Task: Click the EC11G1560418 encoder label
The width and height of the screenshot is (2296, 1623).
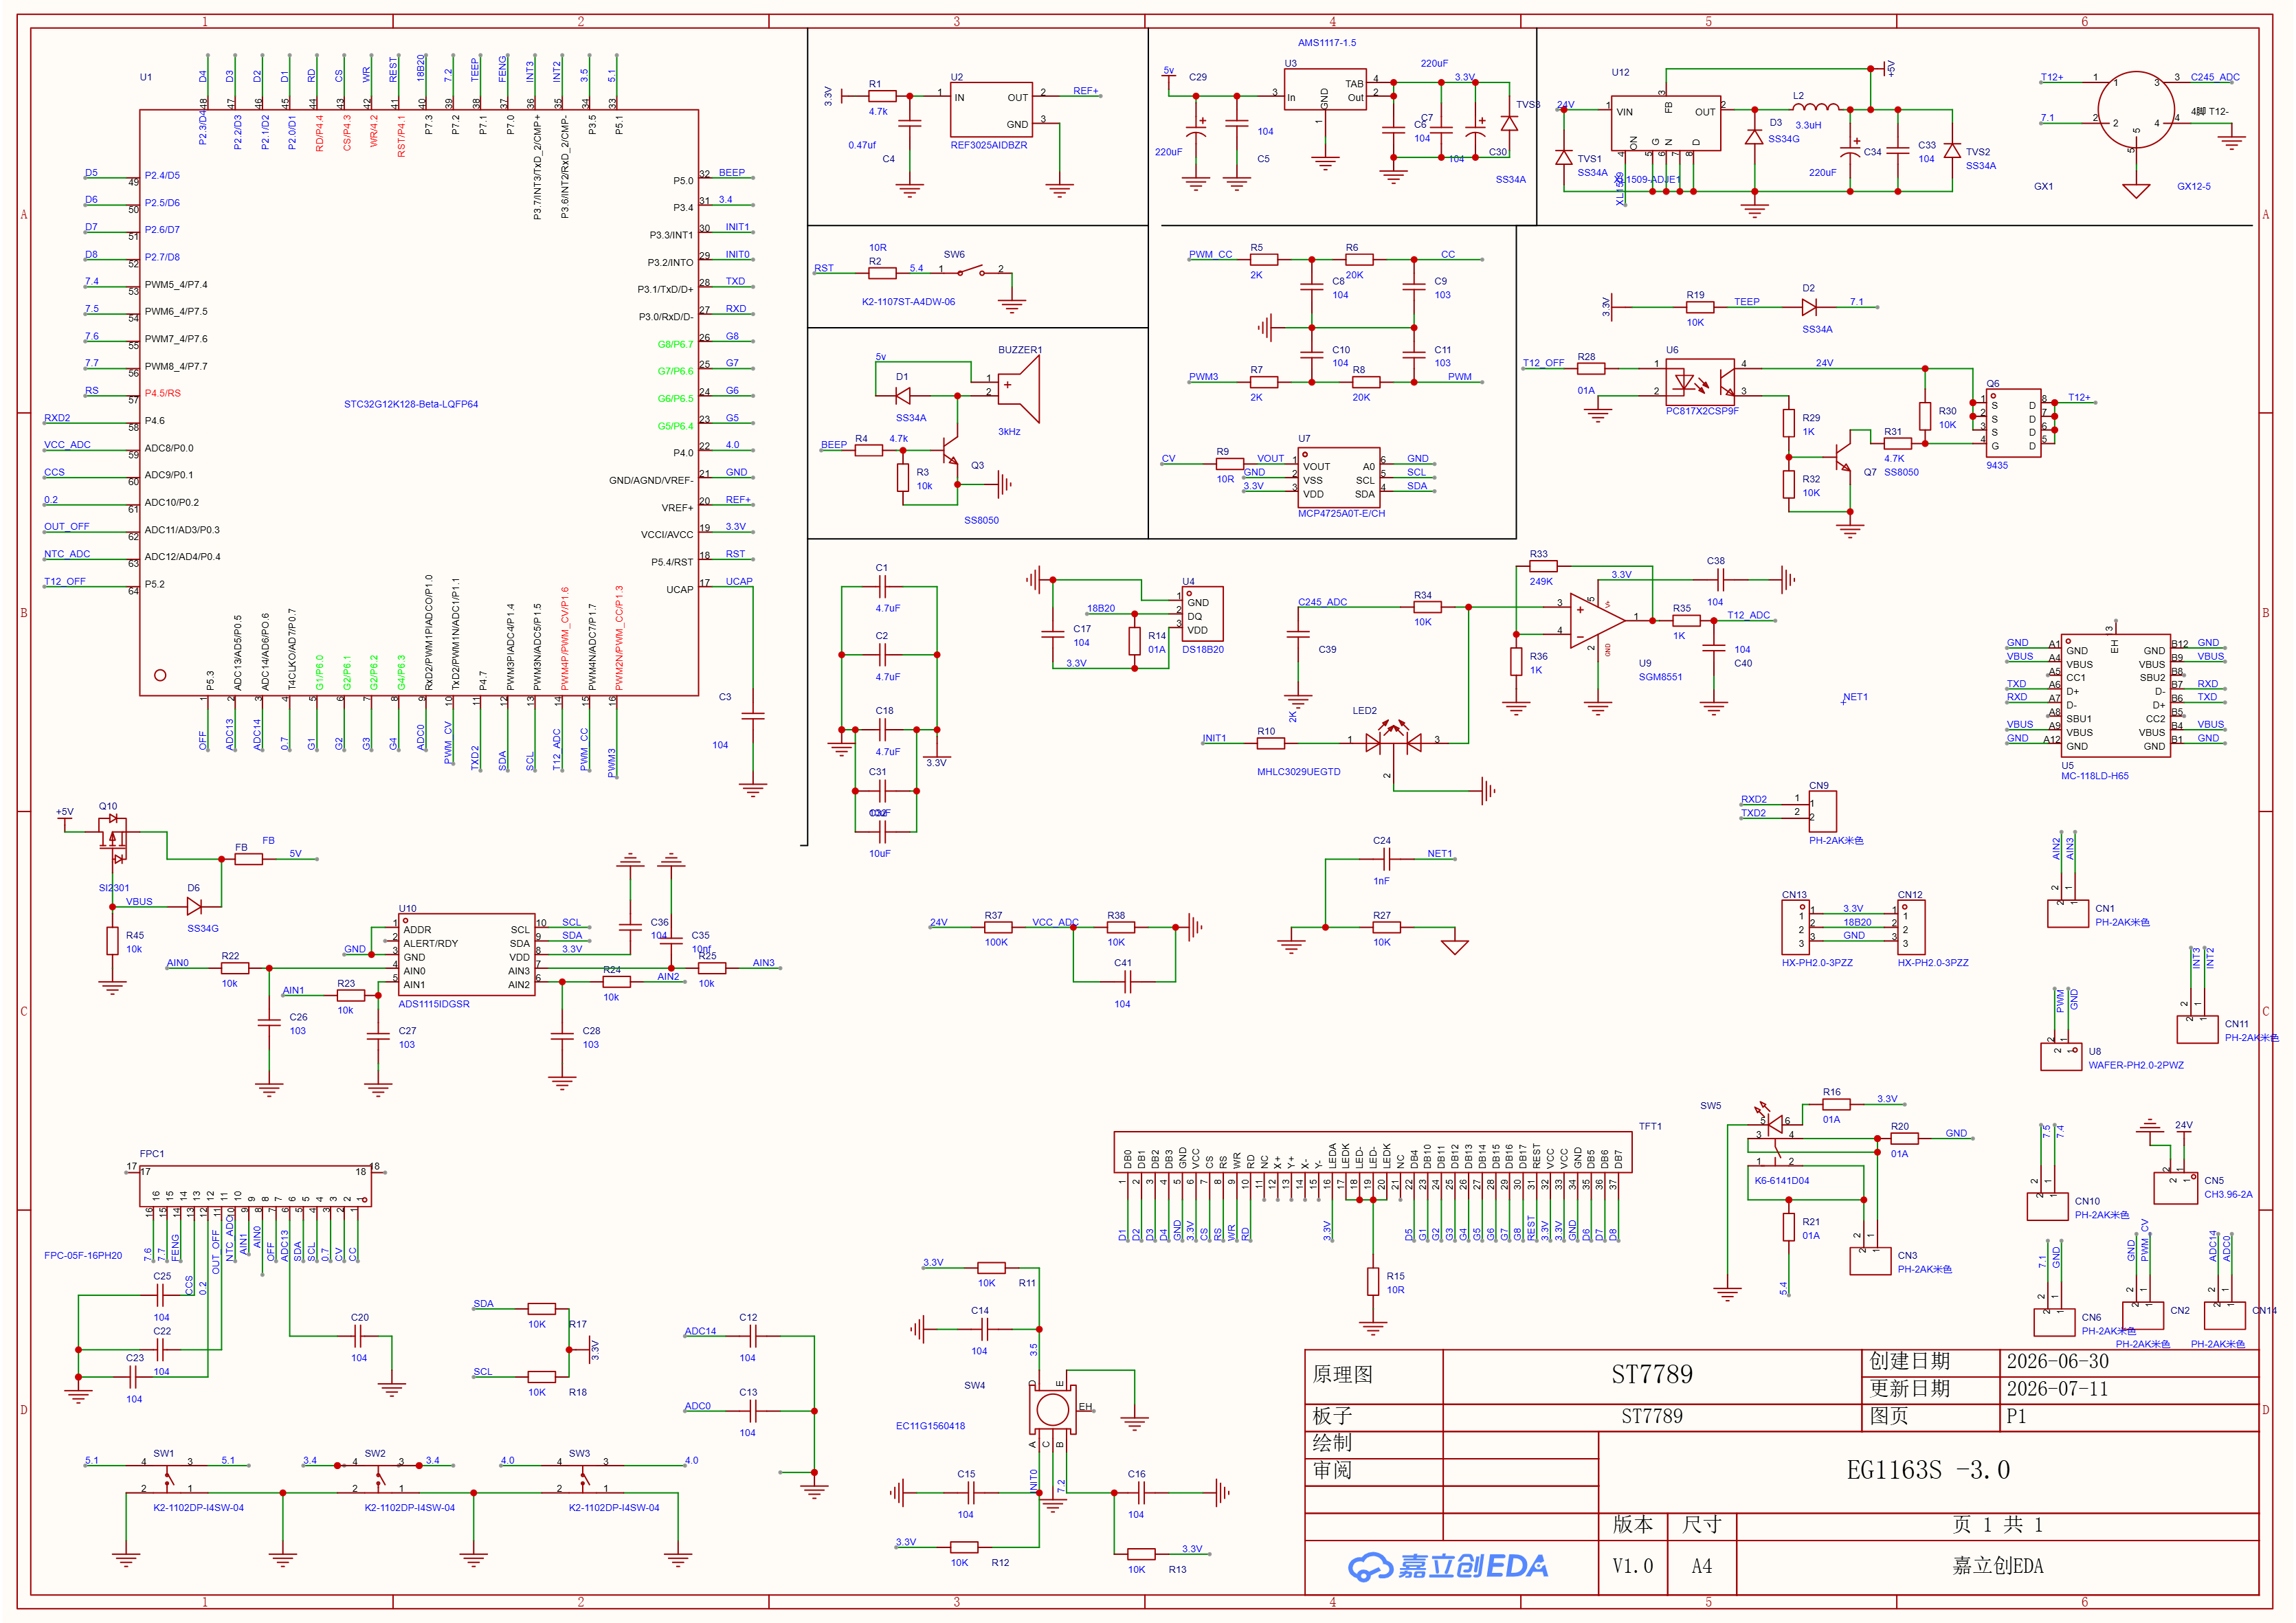Action: coord(930,1426)
